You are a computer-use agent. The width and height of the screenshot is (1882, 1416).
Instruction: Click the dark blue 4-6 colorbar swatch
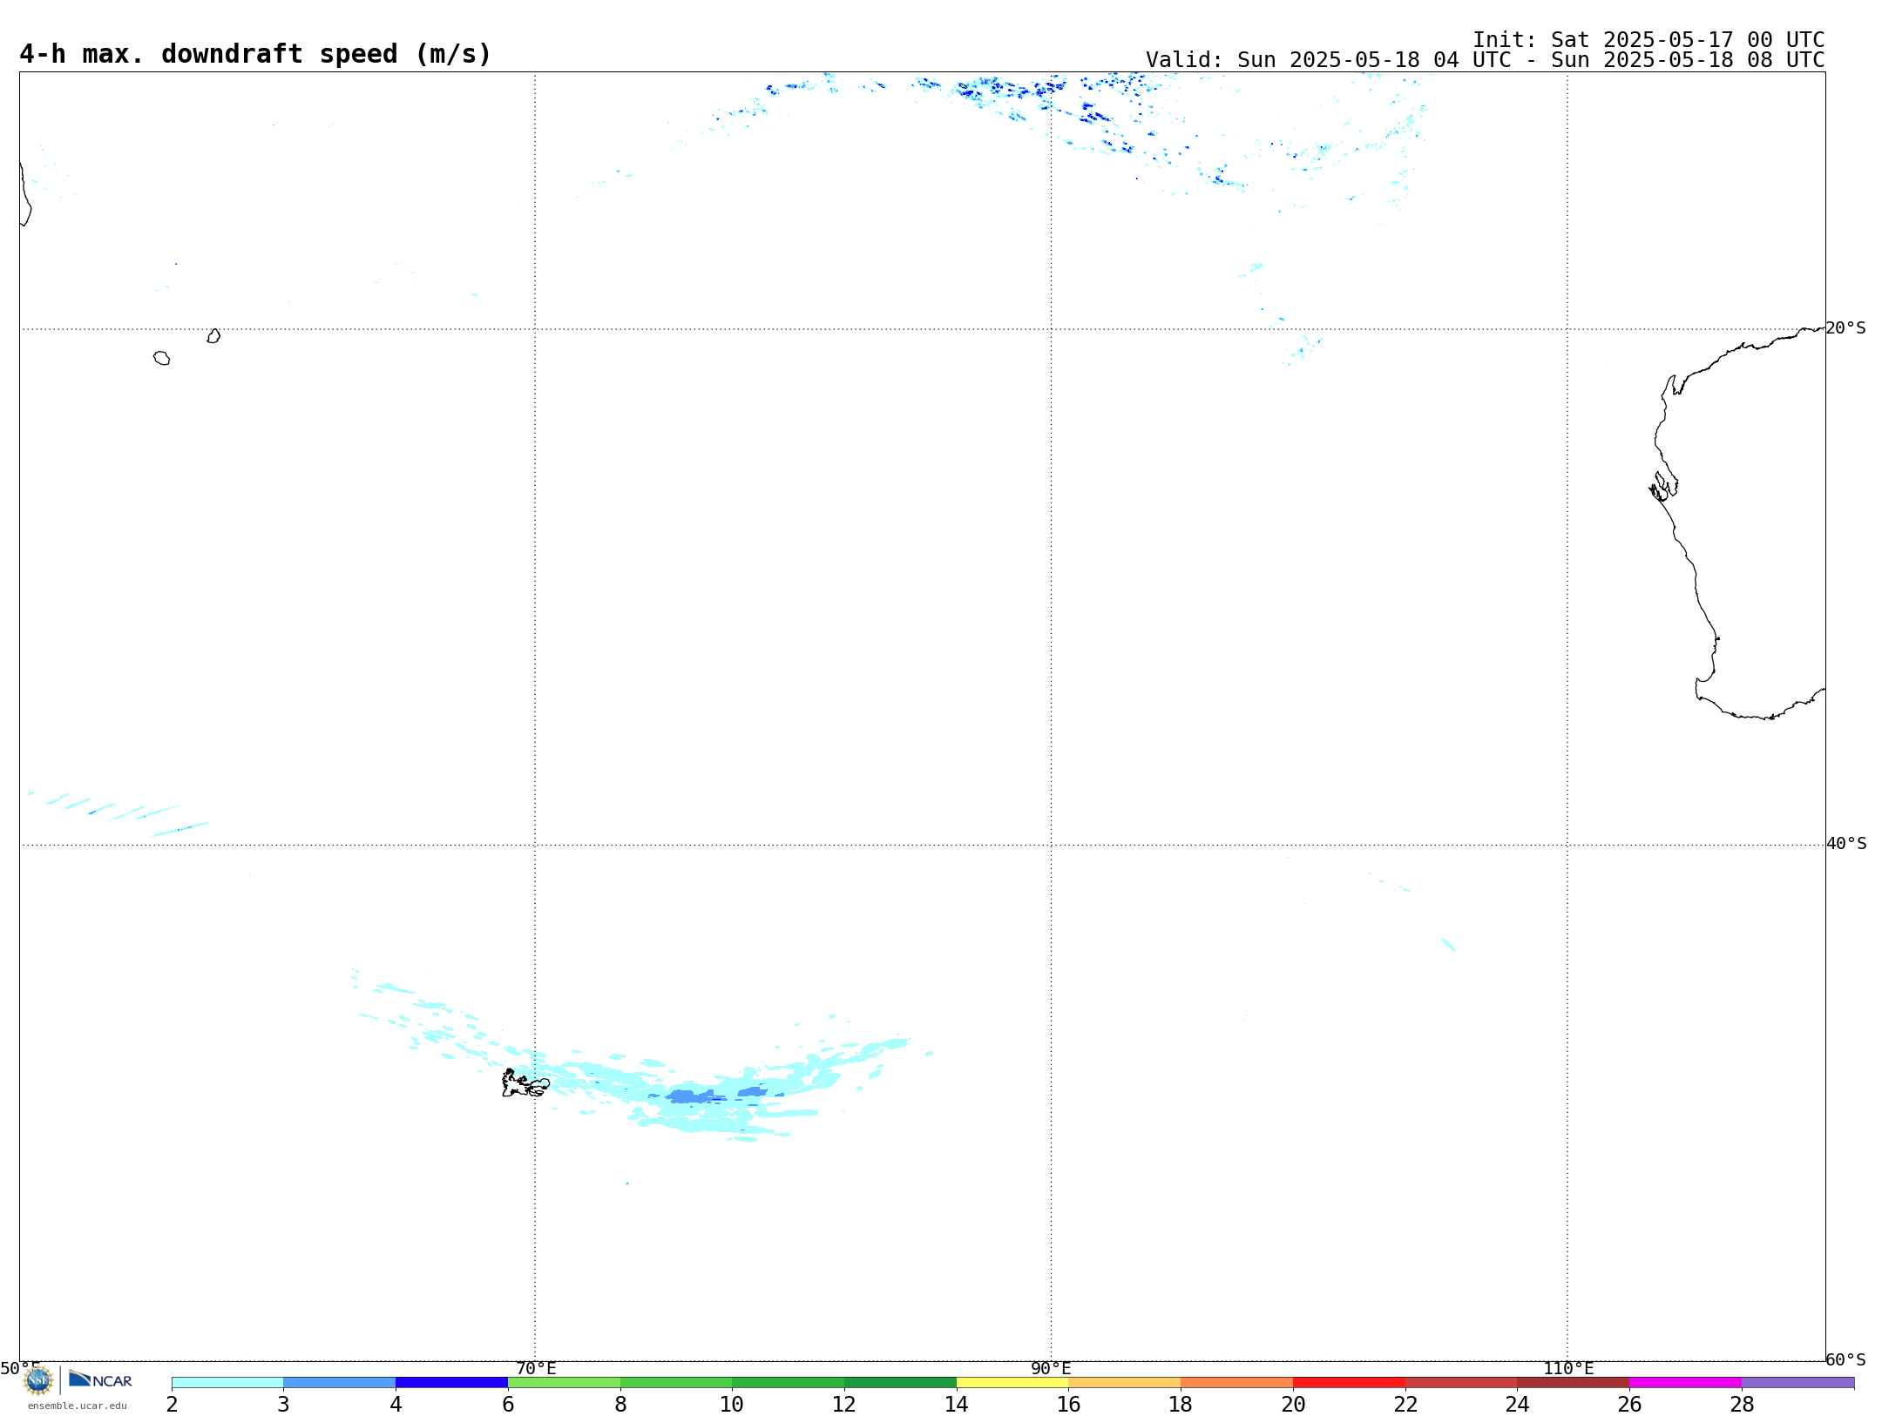(451, 1383)
